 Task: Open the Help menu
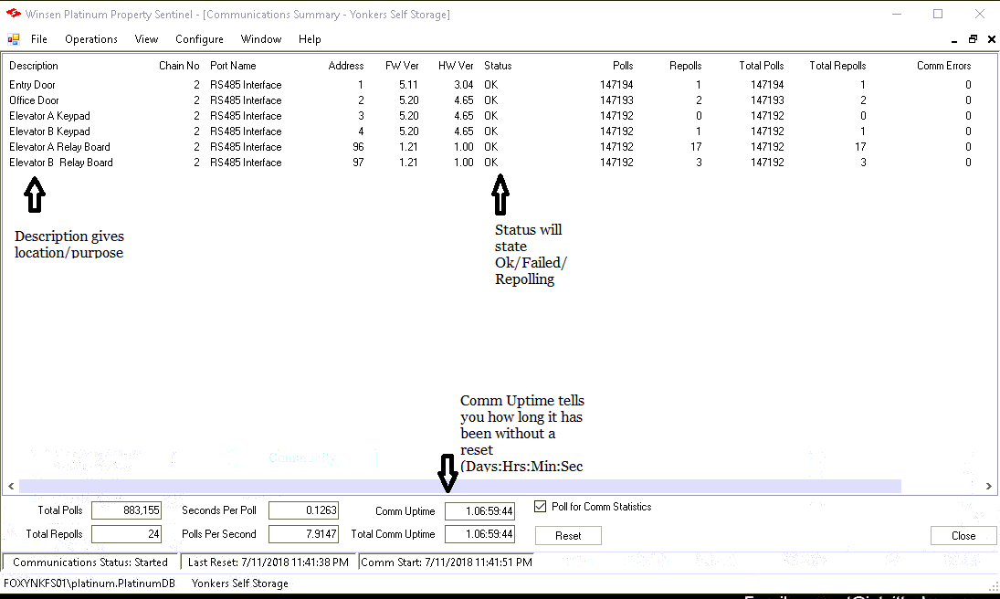pyautogui.click(x=310, y=39)
